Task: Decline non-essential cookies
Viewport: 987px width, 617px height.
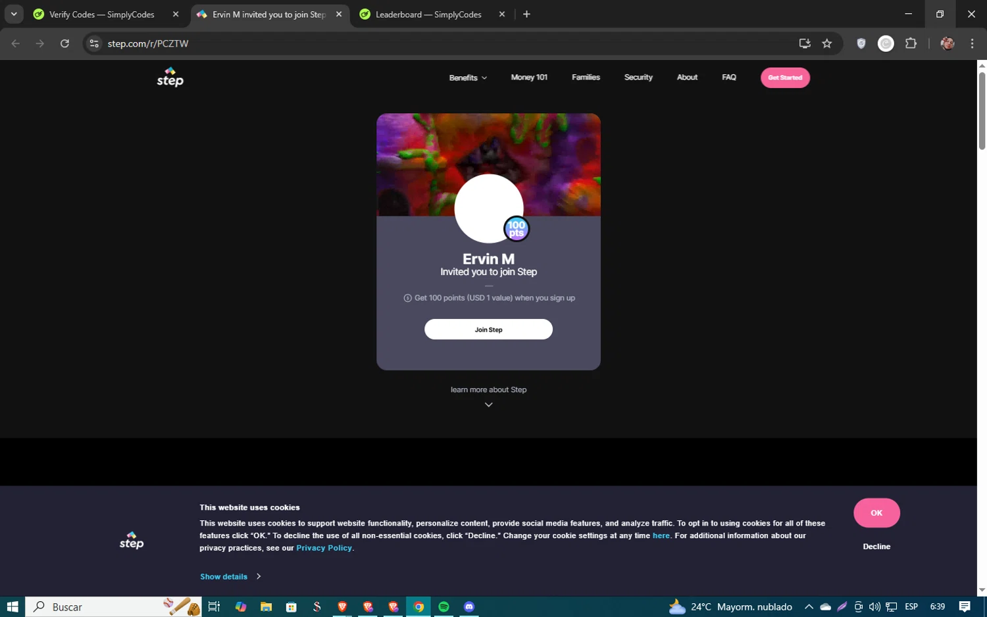Action: (876, 547)
